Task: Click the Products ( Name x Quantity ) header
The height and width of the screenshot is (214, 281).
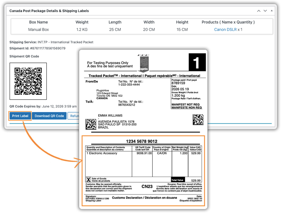Action: coord(228,22)
